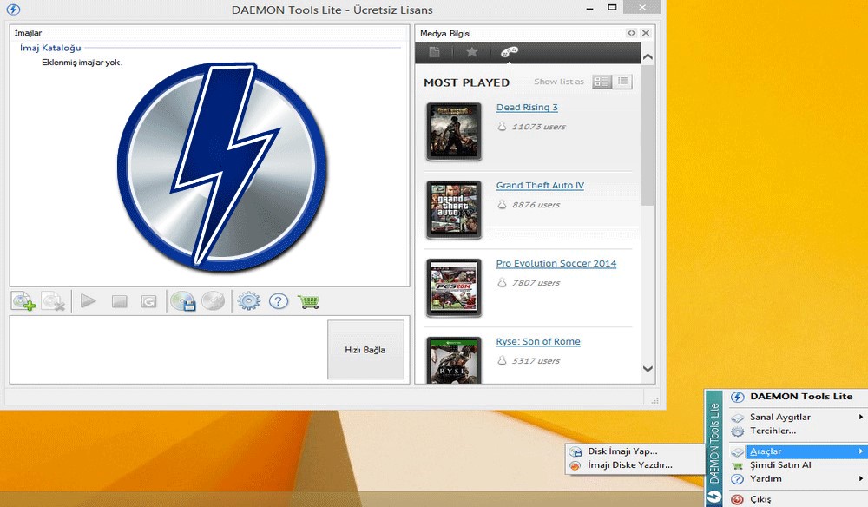The height and width of the screenshot is (507, 868).
Task: Click the '7807 users' text
Action: coord(536,283)
